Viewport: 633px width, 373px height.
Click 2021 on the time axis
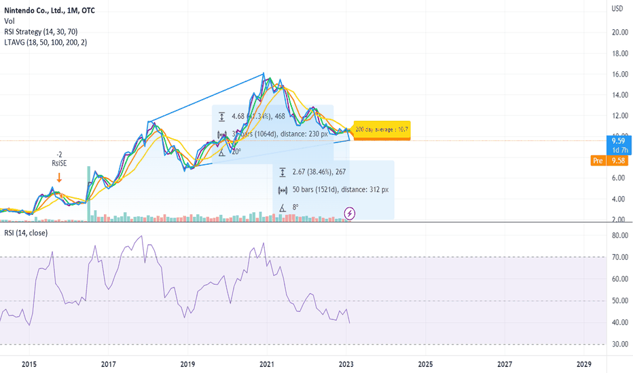click(267, 365)
